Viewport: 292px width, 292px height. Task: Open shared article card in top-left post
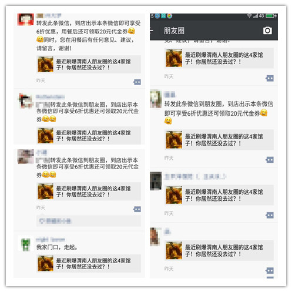(x=89, y=65)
